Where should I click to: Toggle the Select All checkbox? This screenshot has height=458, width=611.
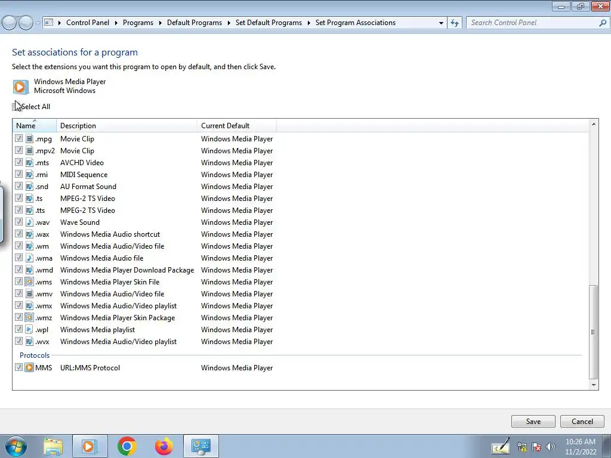tap(16, 106)
